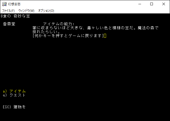Minimize the 幻想蛮怒 window
Screen dimensions: 170x121
139,4
